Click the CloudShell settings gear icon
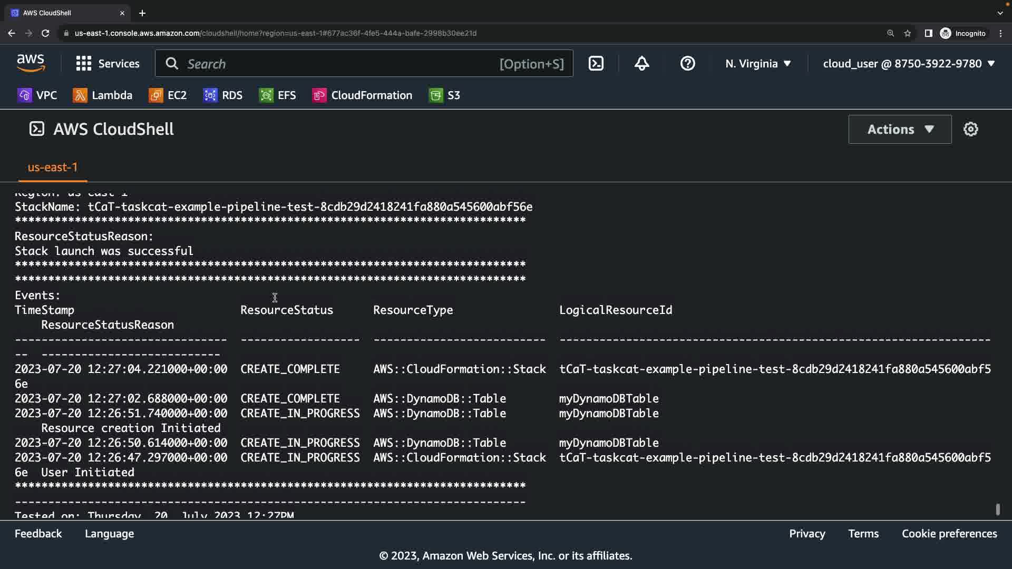Screen dimensions: 1012x569 (x=970, y=129)
